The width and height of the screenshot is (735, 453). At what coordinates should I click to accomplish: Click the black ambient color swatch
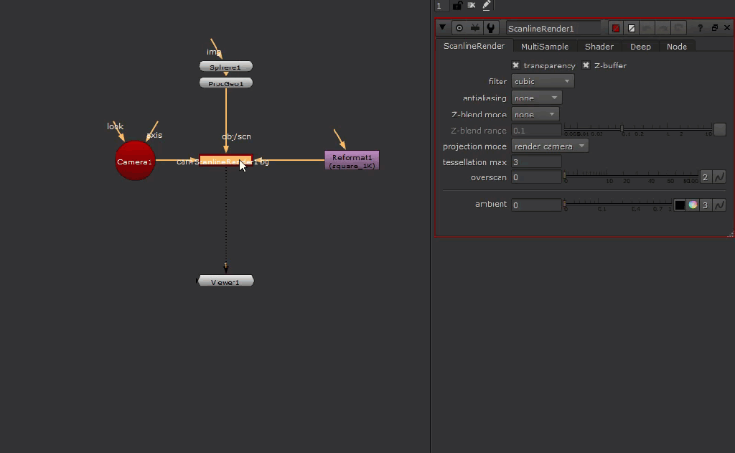(679, 205)
